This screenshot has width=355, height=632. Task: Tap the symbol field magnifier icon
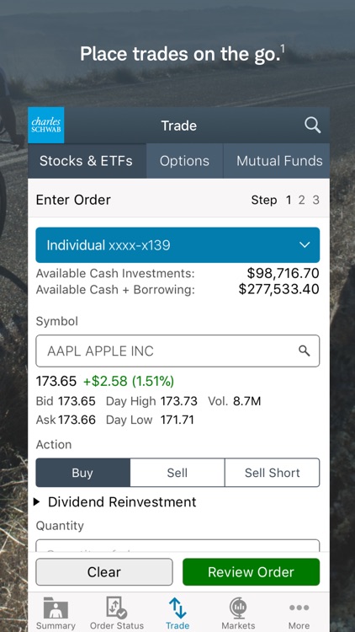click(x=305, y=351)
